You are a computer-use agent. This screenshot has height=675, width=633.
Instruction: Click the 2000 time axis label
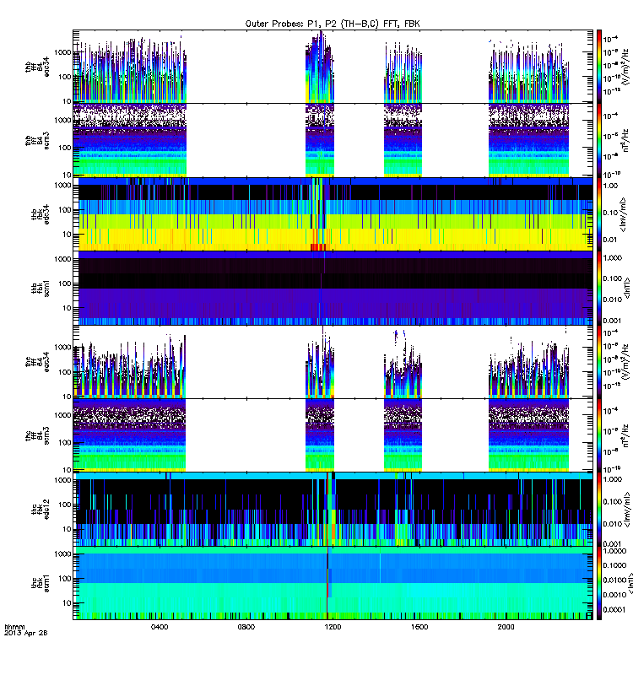[x=506, y=627]
